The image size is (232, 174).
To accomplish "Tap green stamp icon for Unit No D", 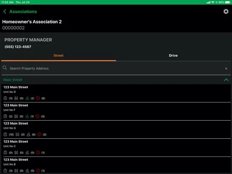I will (x=27, y=98).
